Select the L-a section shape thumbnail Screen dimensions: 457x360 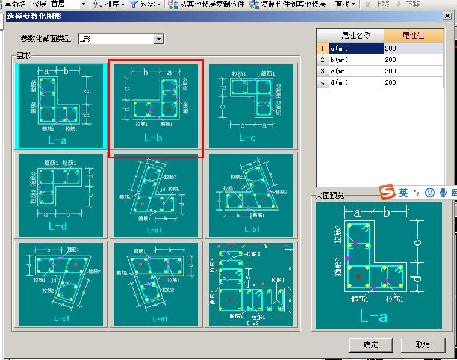tap(61, 106)
